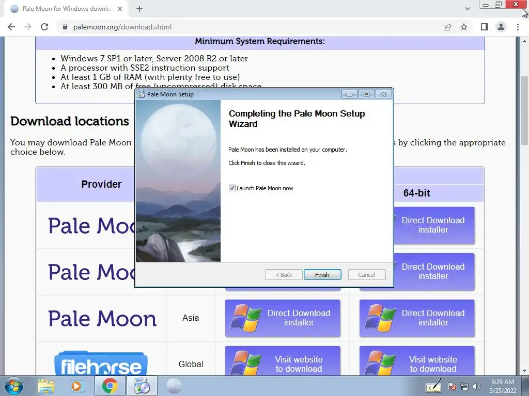529x396 pixels.
Task: Click the volume speaker tray icon
Action: (x=477, y=386)
